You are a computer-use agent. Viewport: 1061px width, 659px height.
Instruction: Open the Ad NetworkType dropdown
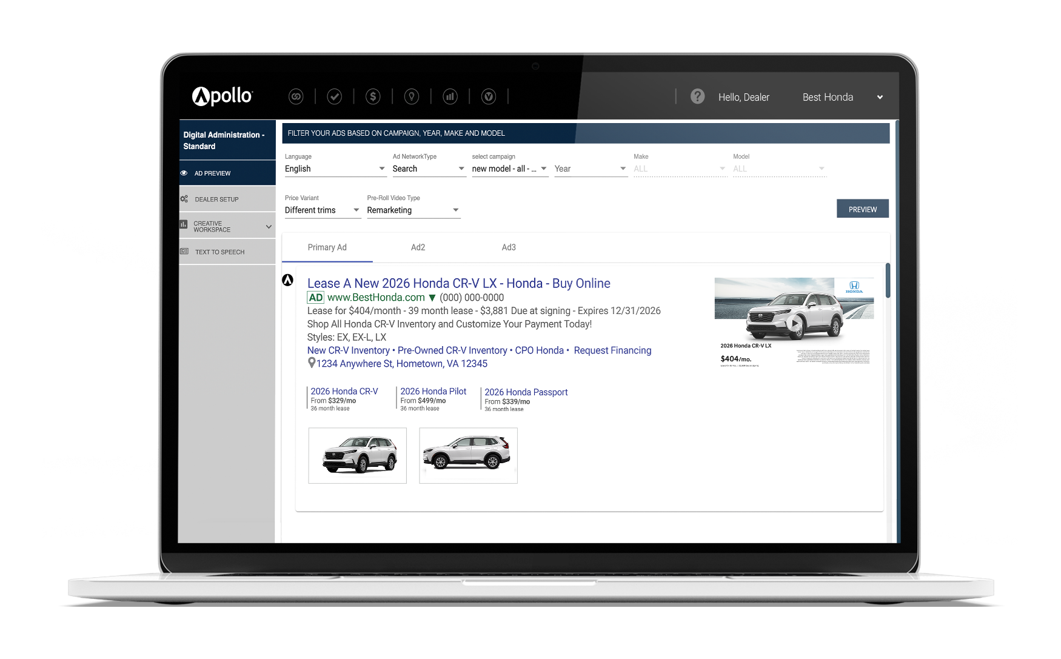(x=428, y=169)
